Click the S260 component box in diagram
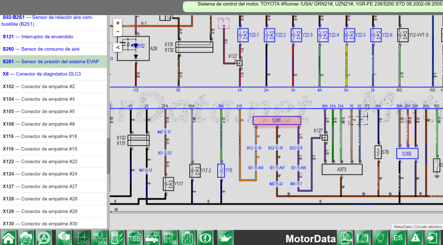Screen dimensions: 443x245 [x=407, y=153]
